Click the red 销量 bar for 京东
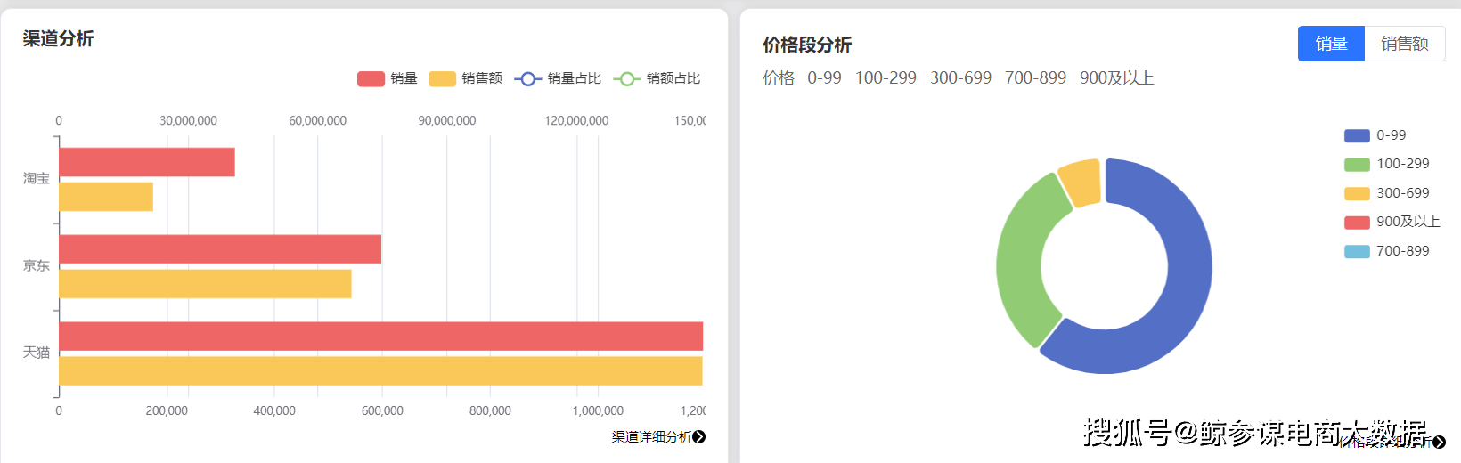The width and height of the screenshot is (1461, 463). 220,249
